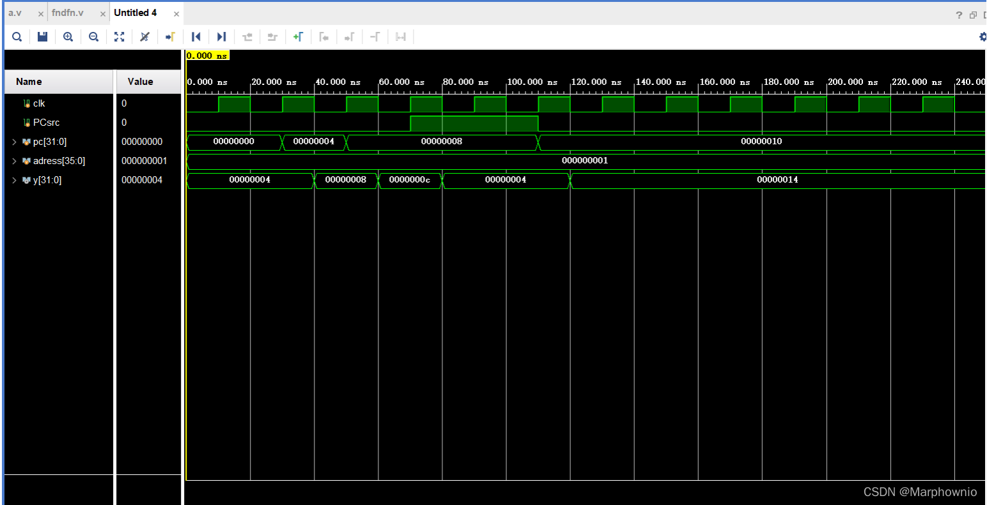The image size is (987, 505).
Task: Click the adress waveform segment 000000001
Action: [x=585, y=161]
